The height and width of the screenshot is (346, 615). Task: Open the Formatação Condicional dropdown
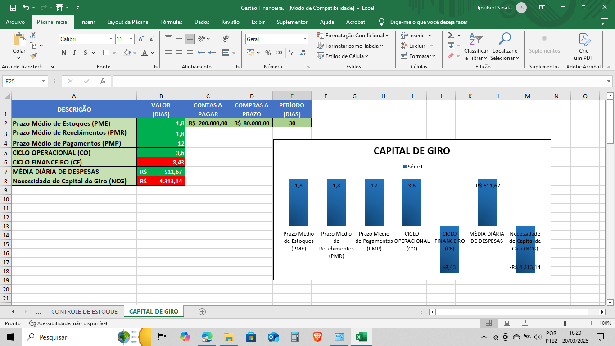pos(352,35)
